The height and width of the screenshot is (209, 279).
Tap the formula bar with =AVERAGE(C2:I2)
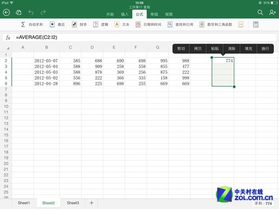coord(145,37)
